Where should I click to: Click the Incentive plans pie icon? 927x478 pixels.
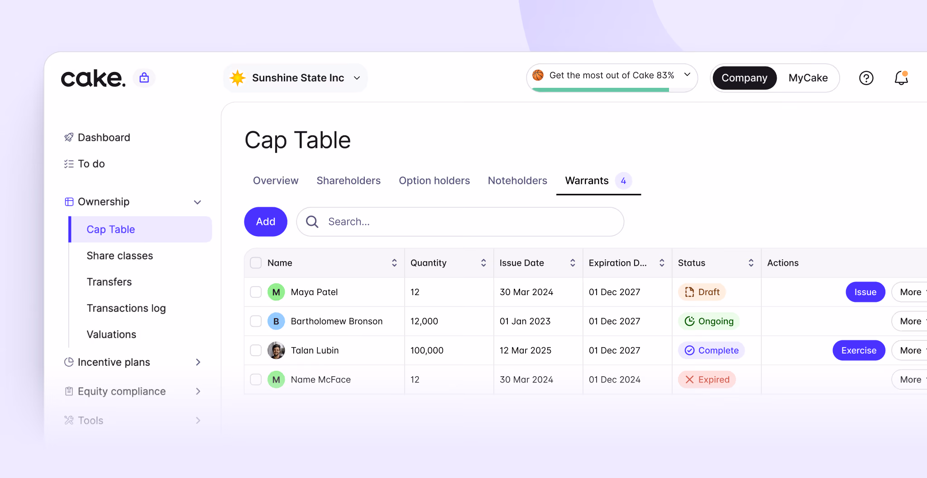coord(69,362)
